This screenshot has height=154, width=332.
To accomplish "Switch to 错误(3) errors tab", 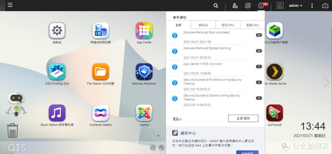I will click(203, 25).
